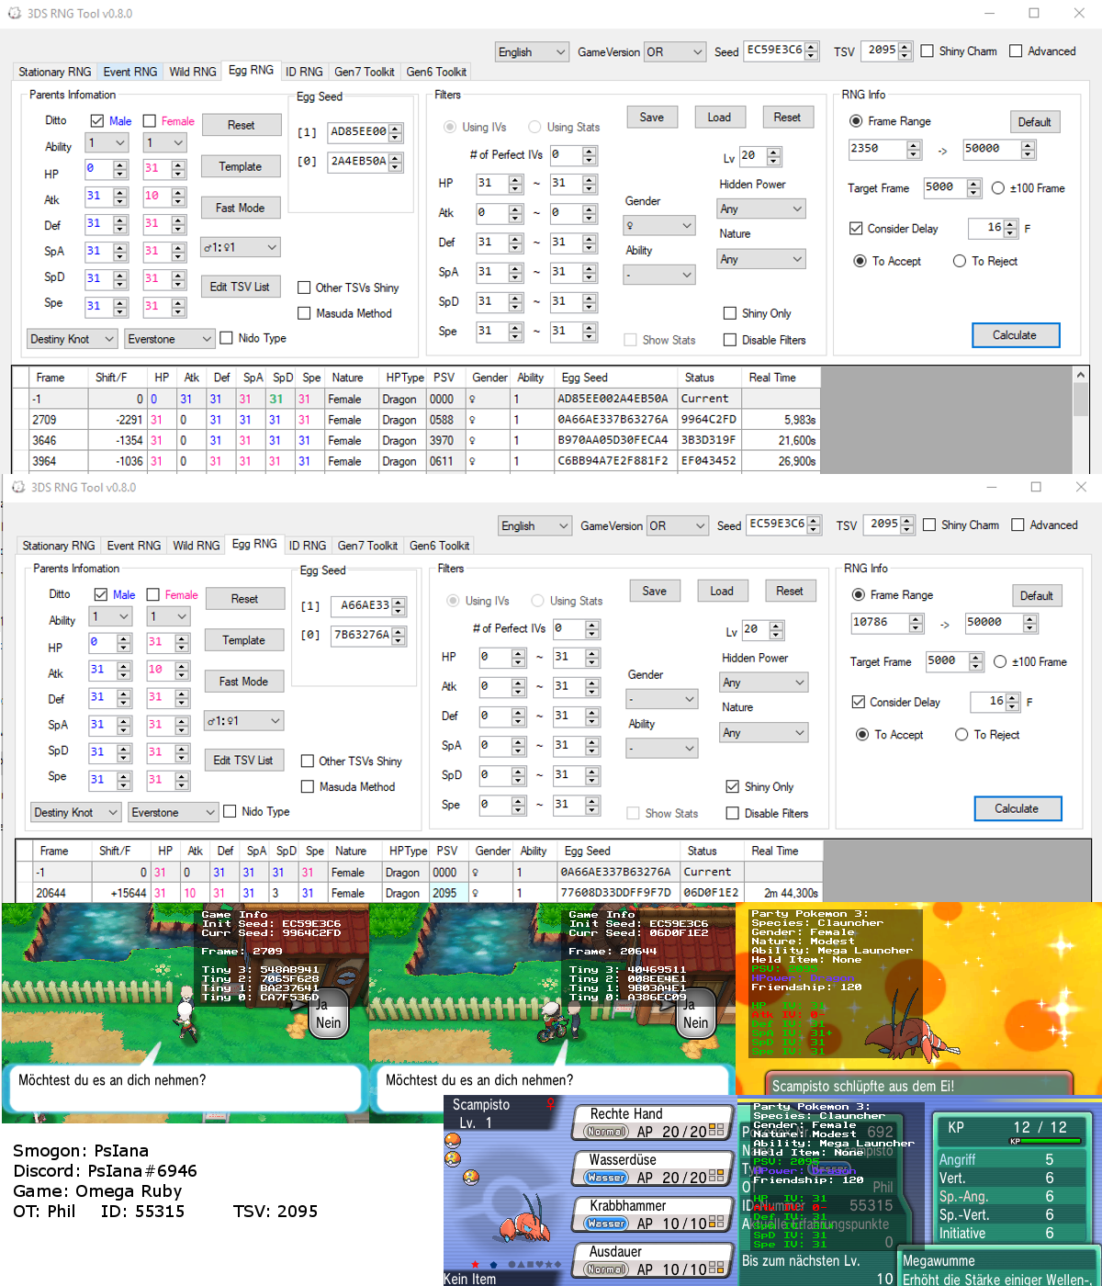
Task: Expand the English language dropdown in top window
Action: [x=533, y=52]
